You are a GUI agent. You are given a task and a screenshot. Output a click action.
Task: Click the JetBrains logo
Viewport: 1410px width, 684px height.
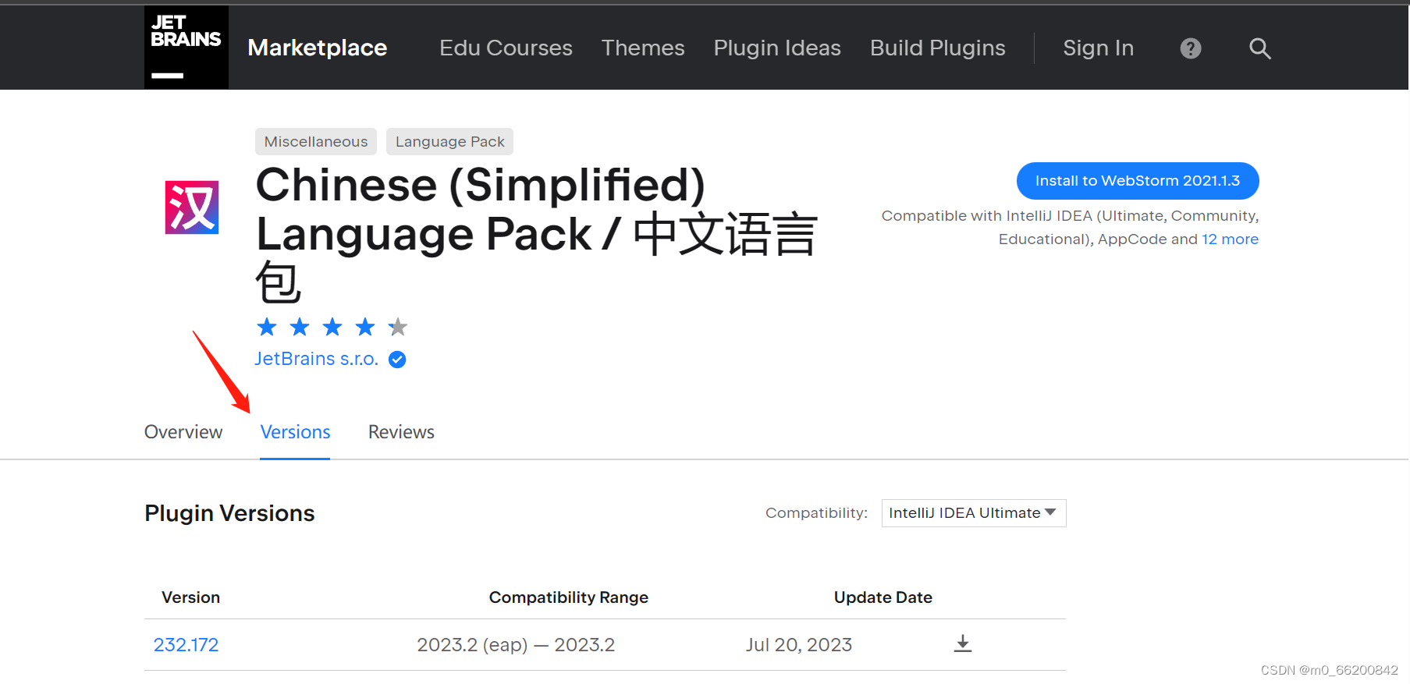pyautogui.click(x=186, y=47)
